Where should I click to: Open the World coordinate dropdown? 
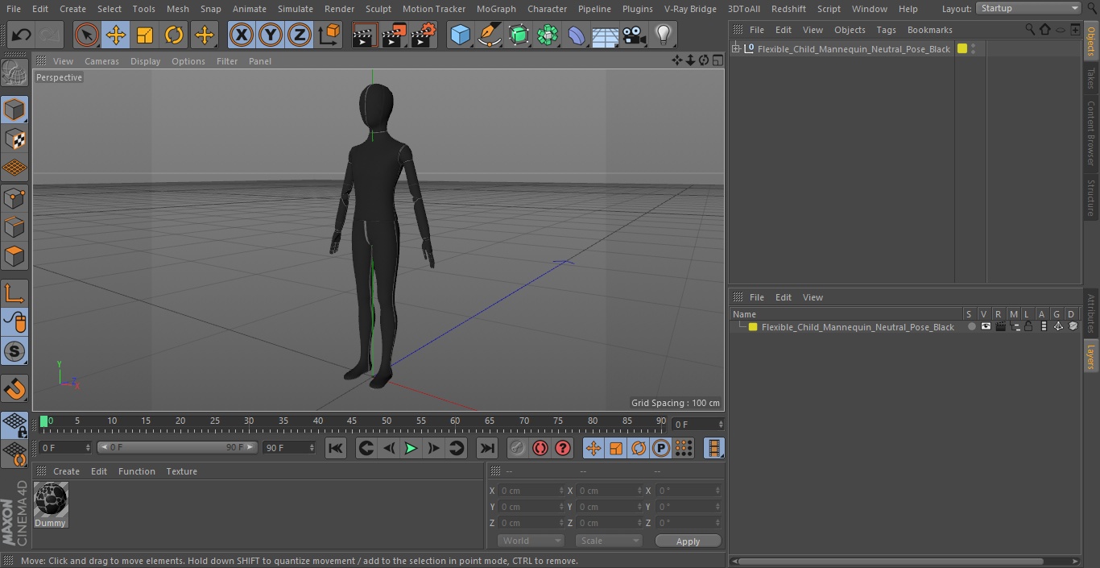click(x=531, y=541)
